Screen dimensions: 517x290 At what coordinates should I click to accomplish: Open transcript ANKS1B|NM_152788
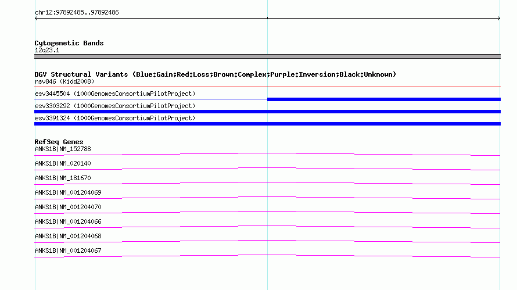(63, 149)
